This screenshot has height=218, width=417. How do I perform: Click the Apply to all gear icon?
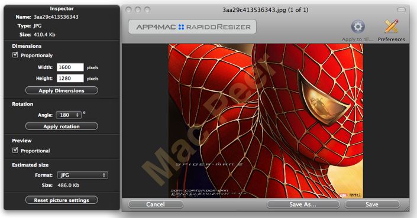tap(358, 27)
